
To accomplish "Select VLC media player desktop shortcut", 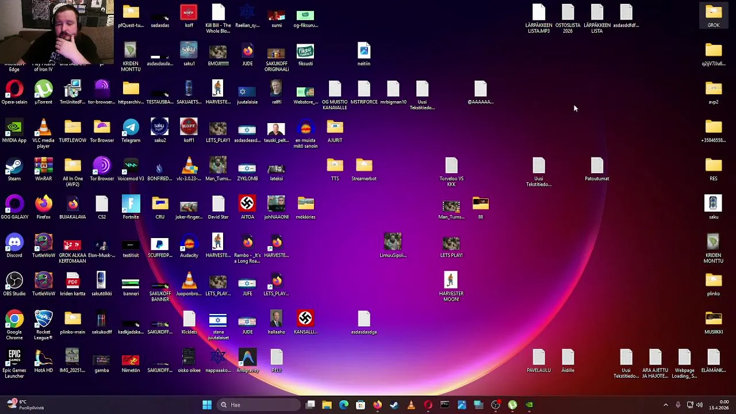I will pyautogui.click(x=44, y=133).
